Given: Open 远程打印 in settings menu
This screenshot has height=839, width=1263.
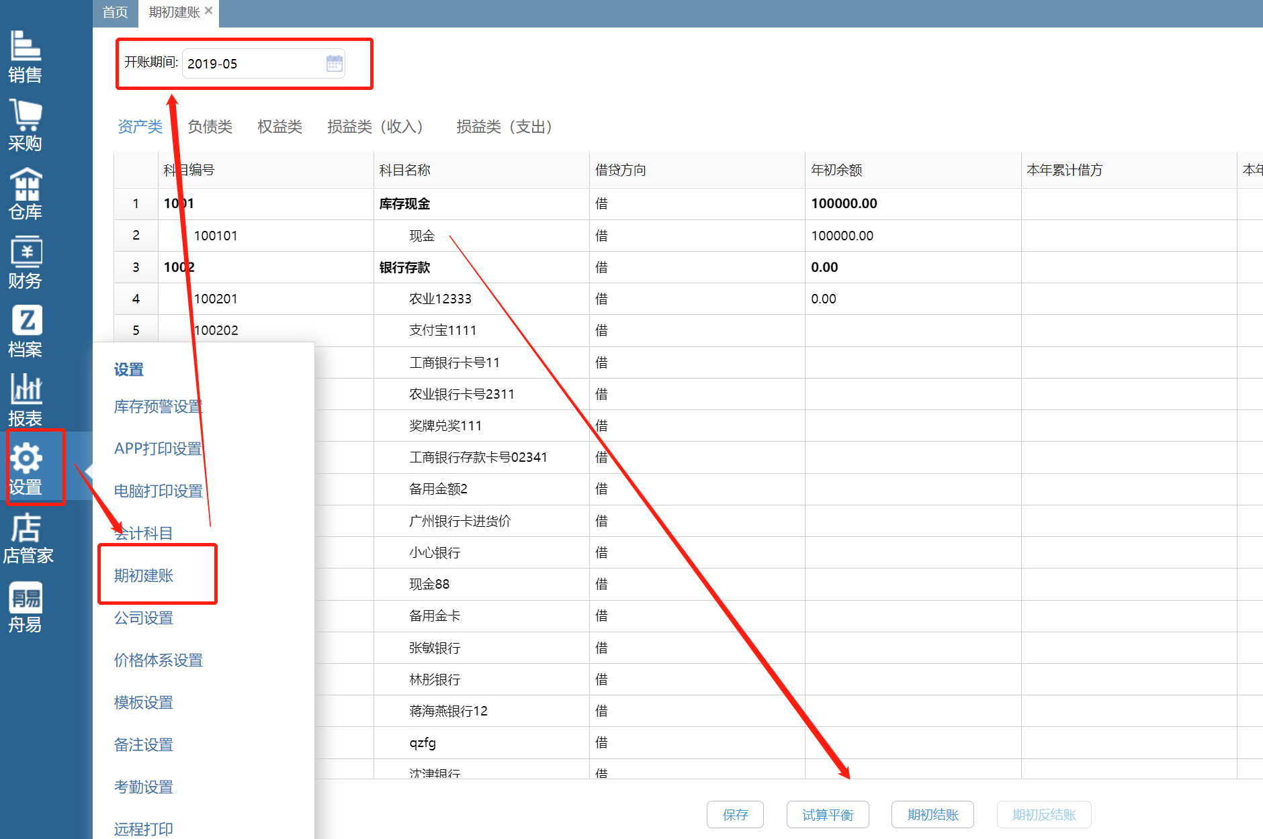Looking at the screenshot, I should 143,830.
